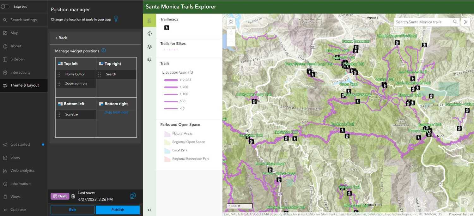Image resolution: width=474 pixels, height=216 pixels.
Task: Open the legend panel icon
Action: pos(149,21)
